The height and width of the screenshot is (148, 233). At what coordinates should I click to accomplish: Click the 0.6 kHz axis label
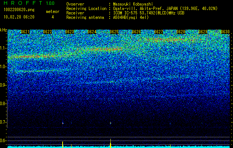(x=3, y=141)
